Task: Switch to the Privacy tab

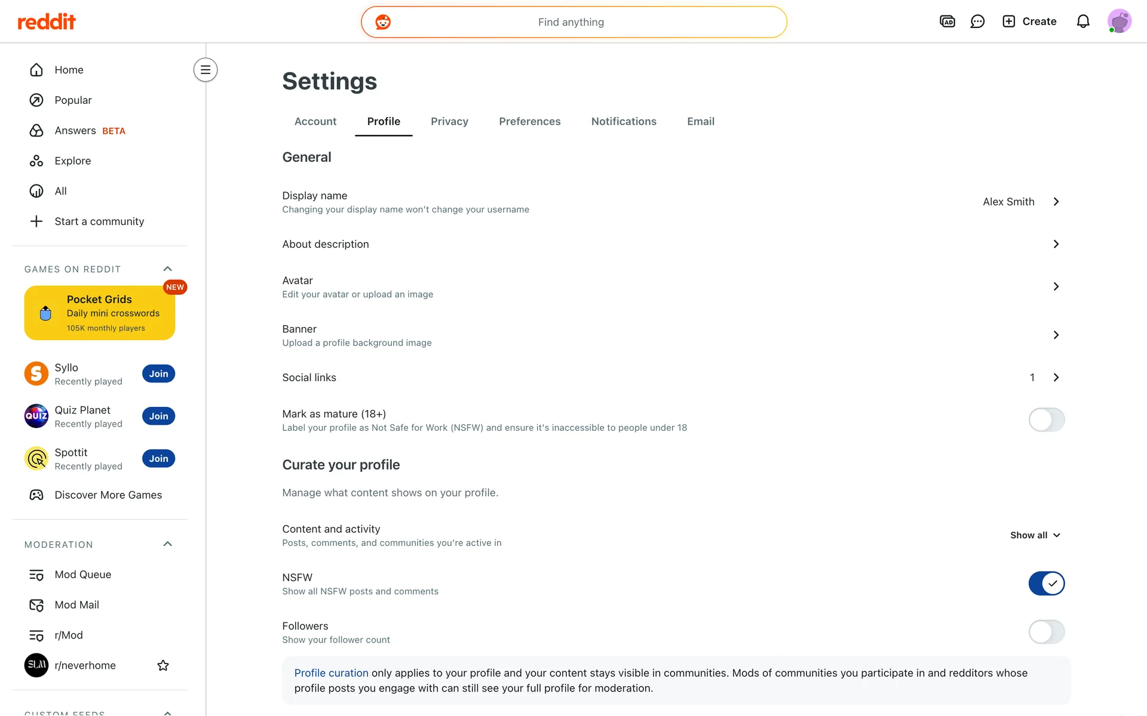Action: pos(449,122)
